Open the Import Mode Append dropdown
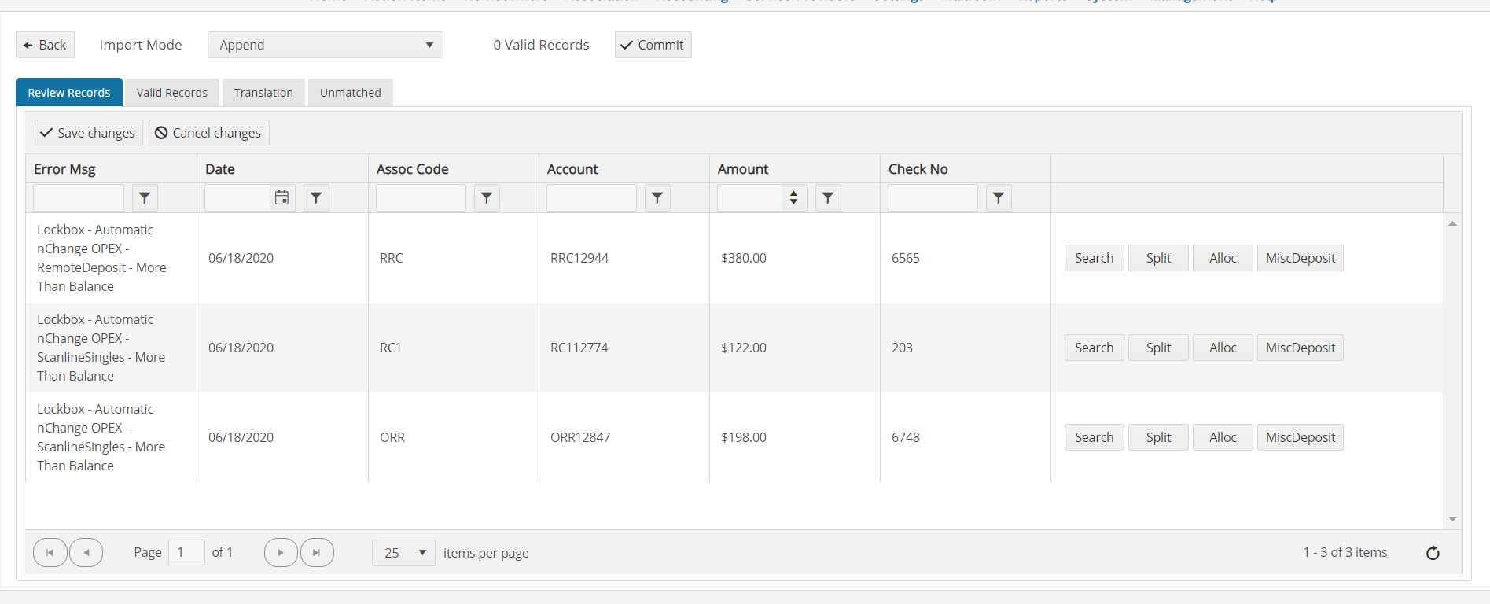This screenshot has height=604, width=1490. click(x=326, y=45)
